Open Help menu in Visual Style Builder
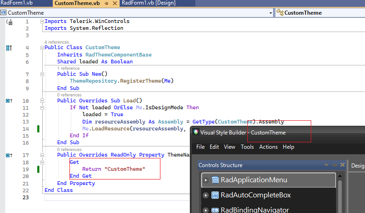This screenshot has height=213, width=365. coord(288,147)
